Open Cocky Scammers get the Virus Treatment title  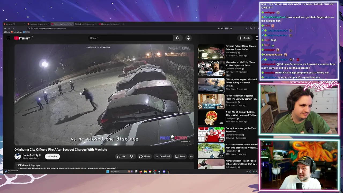(x=241, y=130)
